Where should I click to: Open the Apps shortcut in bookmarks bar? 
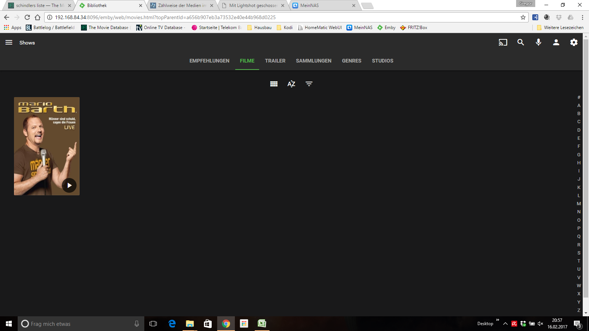tap(13, 28)
